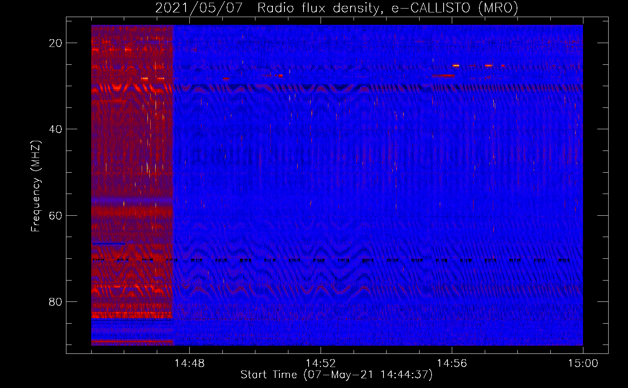
Task: Click the '40' frequency axis label
Action: 56,129
